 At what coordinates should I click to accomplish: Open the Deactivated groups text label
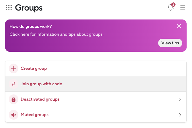click(x=40, y=99)
